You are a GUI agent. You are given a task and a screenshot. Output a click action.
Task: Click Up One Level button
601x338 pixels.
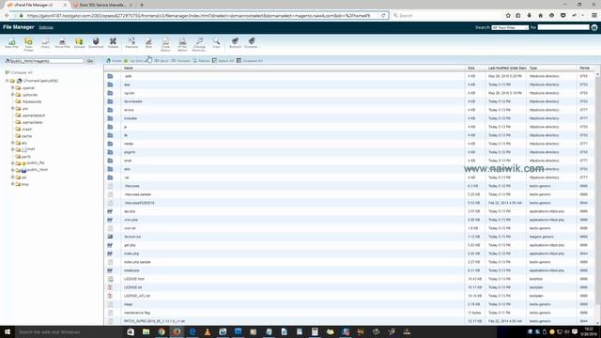coord(135,60)
